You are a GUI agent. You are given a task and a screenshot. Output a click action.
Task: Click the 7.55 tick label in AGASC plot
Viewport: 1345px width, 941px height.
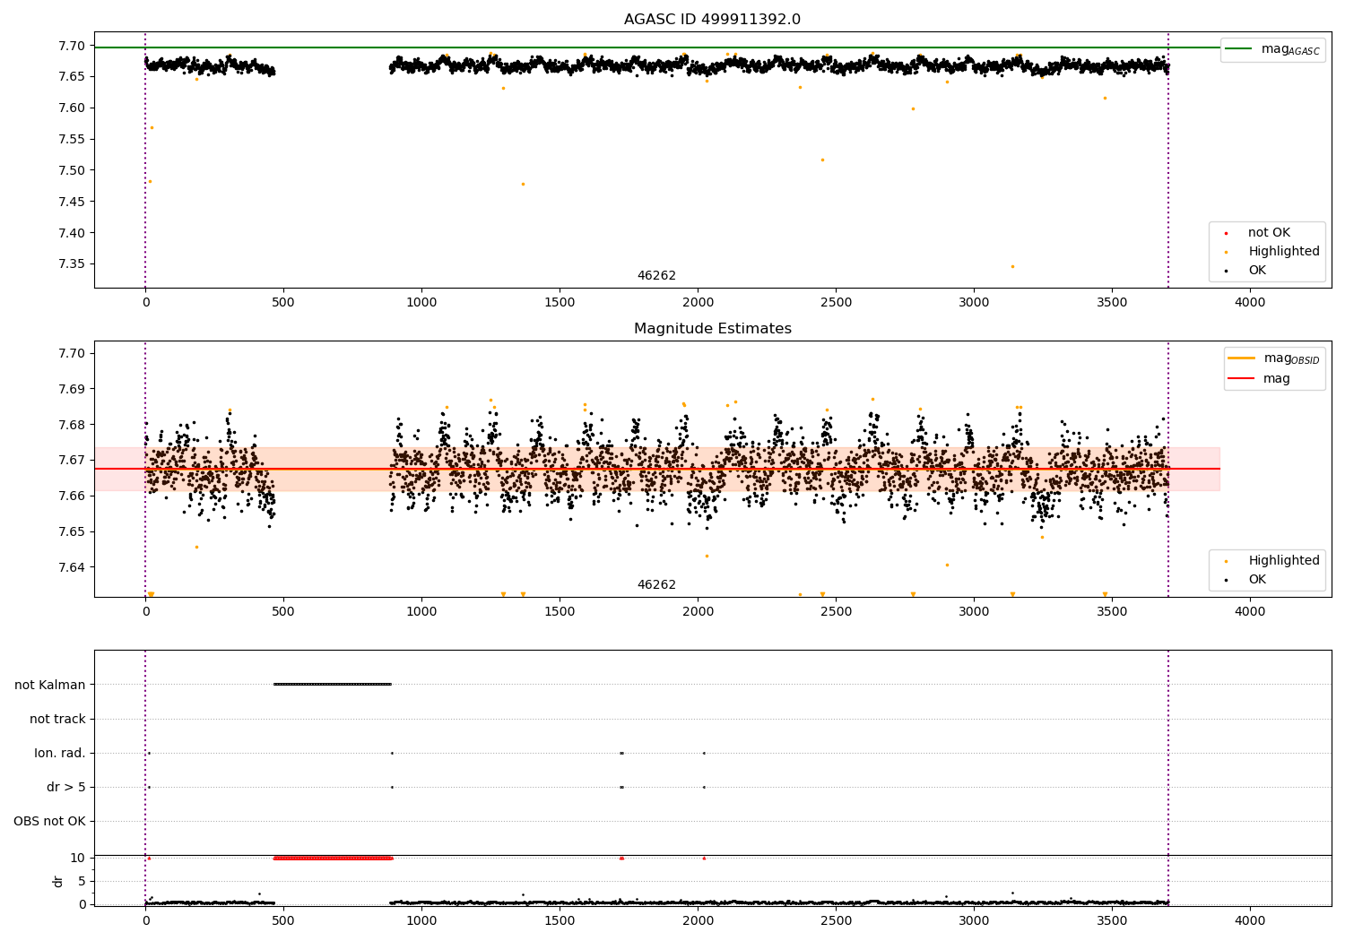tap(71, 139)
